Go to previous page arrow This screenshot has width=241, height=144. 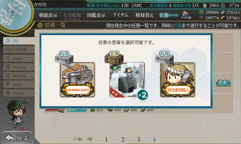(x=89, y=139)
